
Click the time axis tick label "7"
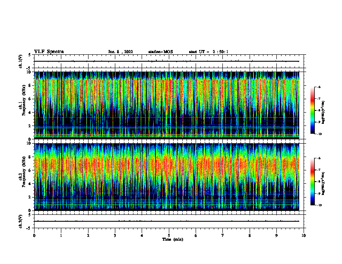pos(223,236)
